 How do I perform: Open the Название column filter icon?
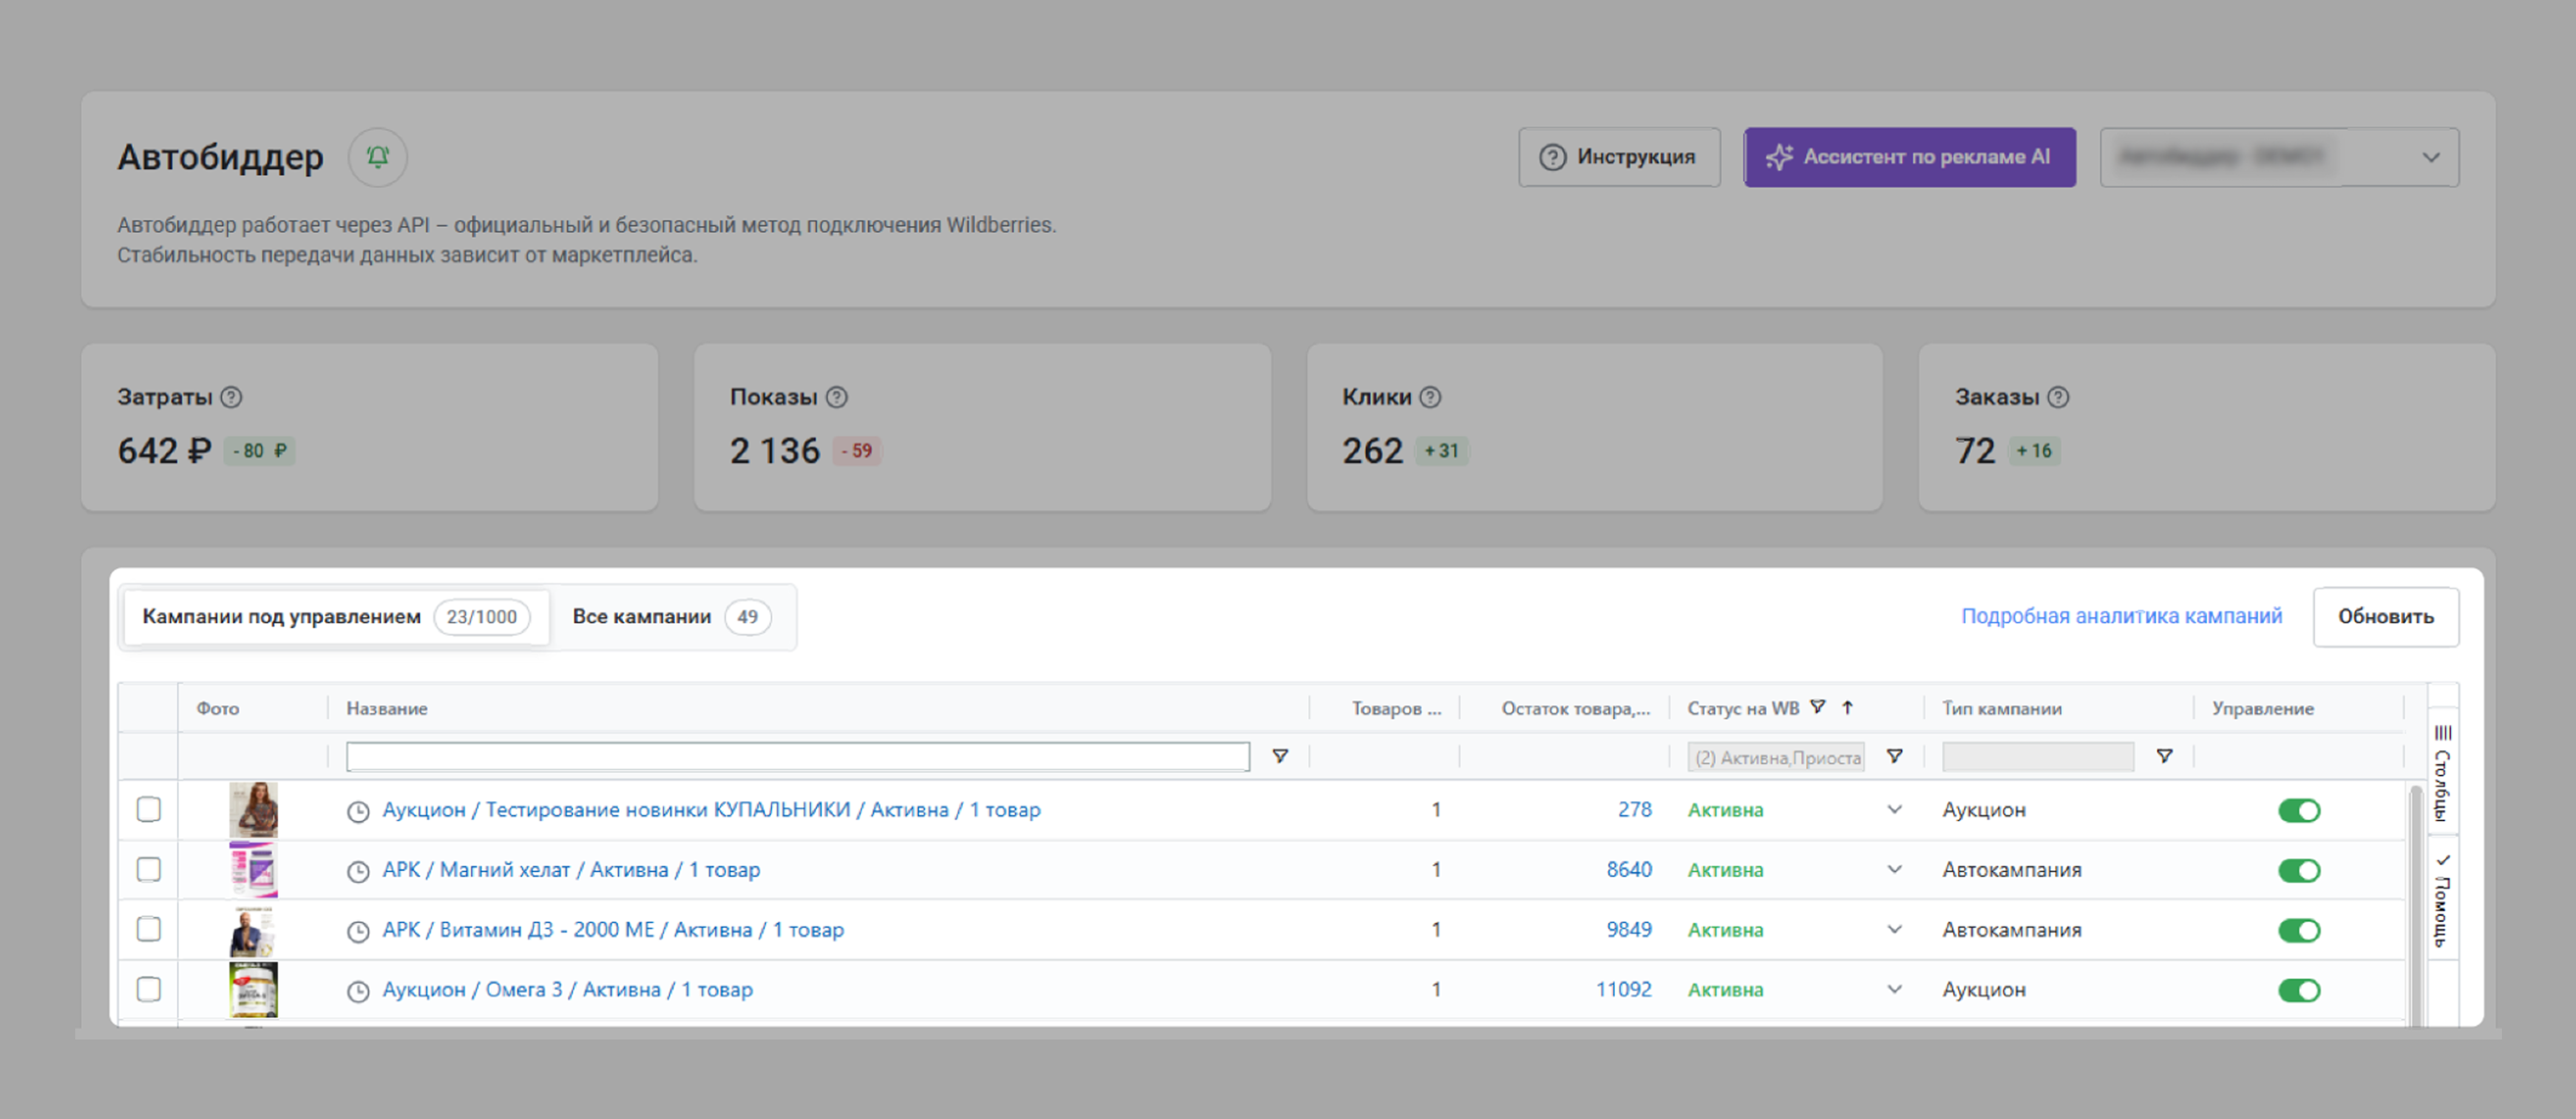[1279, 756]
